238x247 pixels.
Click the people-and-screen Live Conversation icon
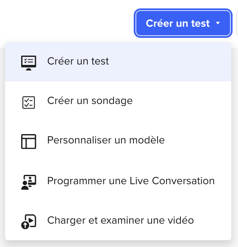(29, 182)
